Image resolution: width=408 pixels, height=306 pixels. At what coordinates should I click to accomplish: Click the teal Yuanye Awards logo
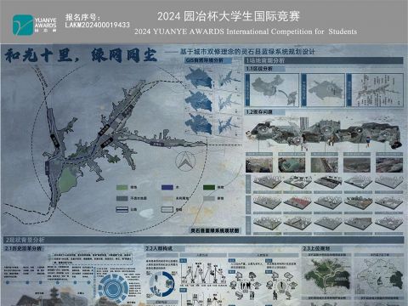(23, 25)
